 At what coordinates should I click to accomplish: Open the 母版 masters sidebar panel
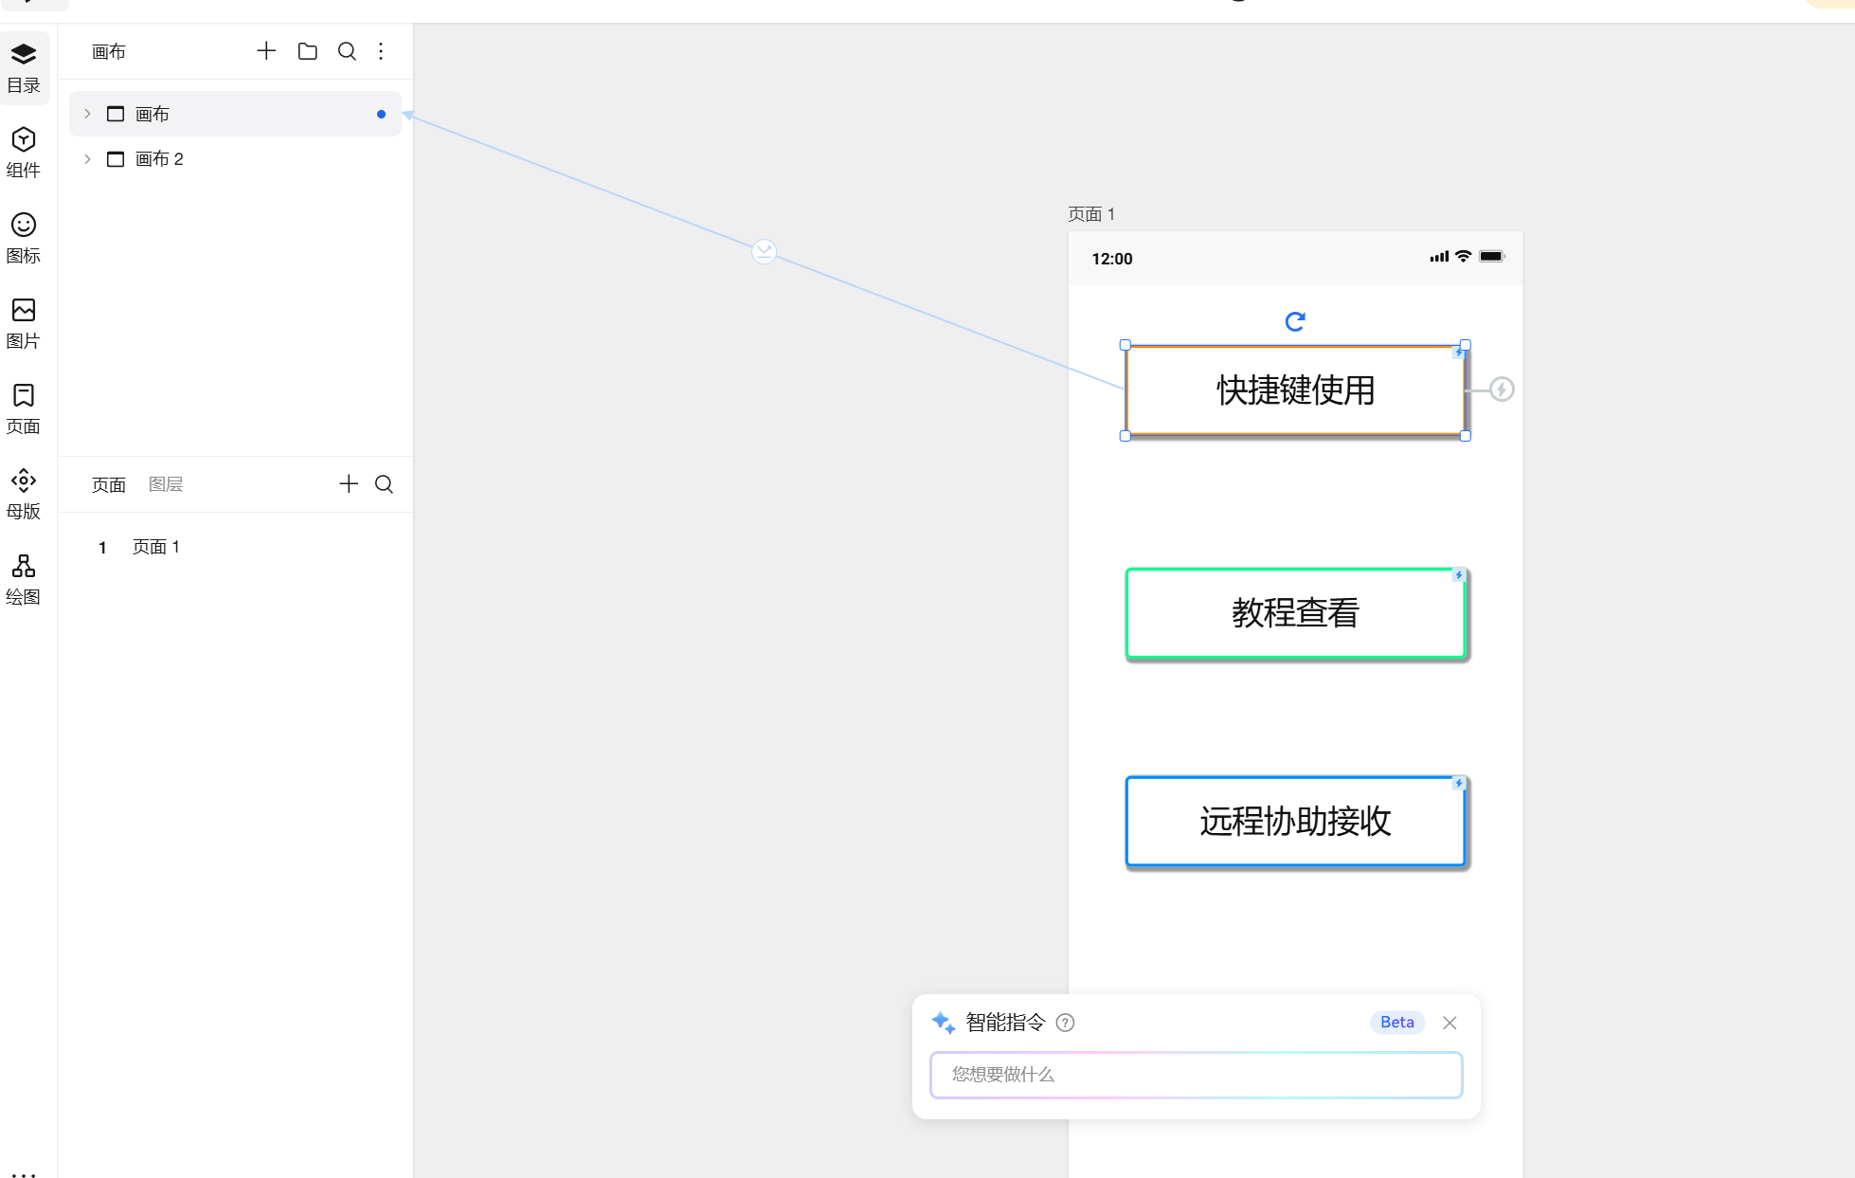(x=24, y=493)
